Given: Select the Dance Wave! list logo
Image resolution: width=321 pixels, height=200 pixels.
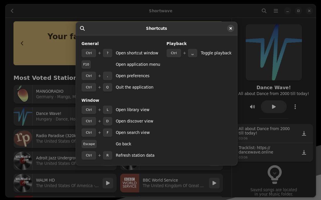Looking at the screenshot, I should coord(23,116).
